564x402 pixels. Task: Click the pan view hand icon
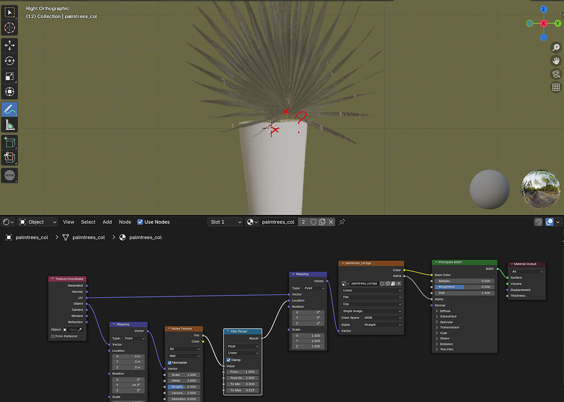click(556, 61)
